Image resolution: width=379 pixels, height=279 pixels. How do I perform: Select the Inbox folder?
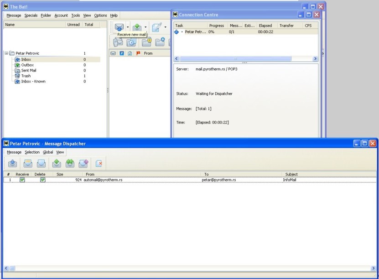pos(26,59)
